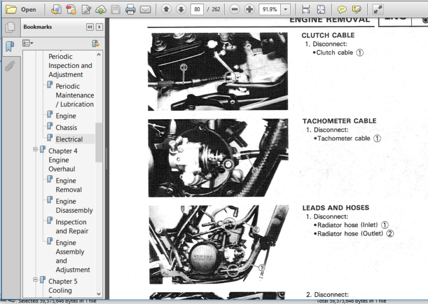Viewport: 428px width, 304px height.
Task: Zoom in with the plus button
Action: pos(249,9)
